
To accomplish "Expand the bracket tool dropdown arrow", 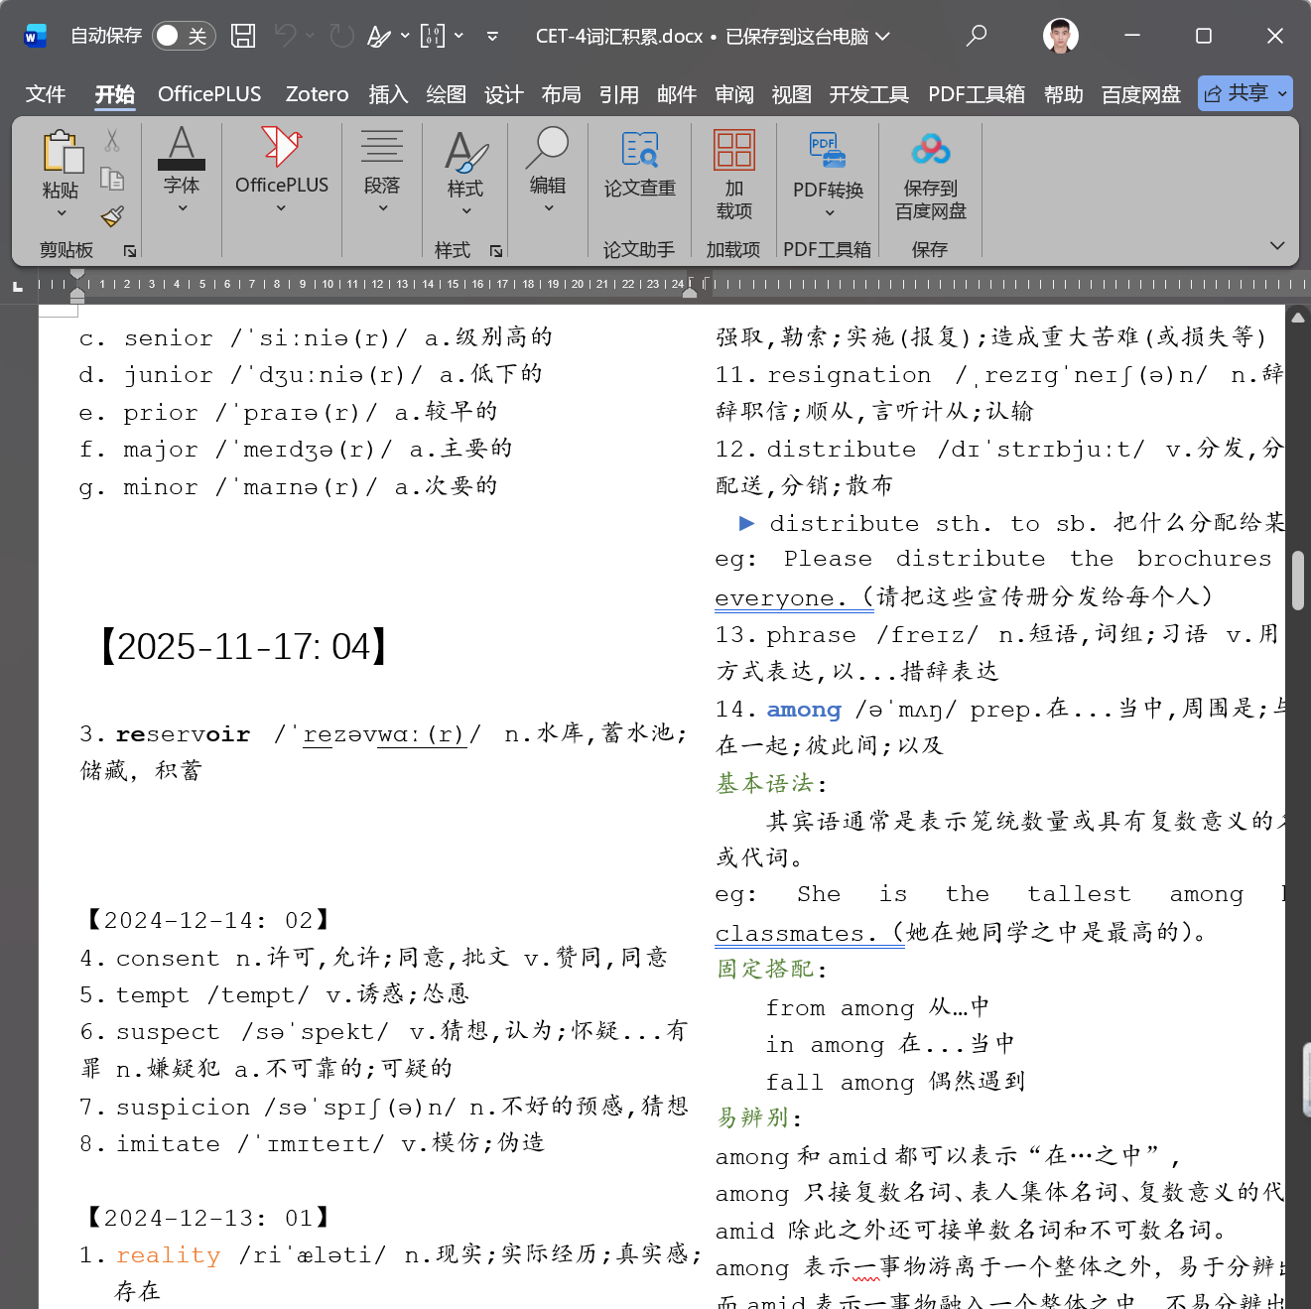I will coord(459,36).
